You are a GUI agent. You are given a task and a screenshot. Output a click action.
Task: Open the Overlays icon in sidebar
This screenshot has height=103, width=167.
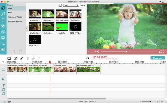[3, 32]
